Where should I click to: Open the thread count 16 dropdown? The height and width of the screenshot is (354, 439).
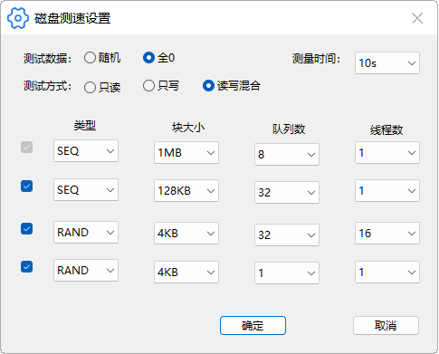click(387, 234)
